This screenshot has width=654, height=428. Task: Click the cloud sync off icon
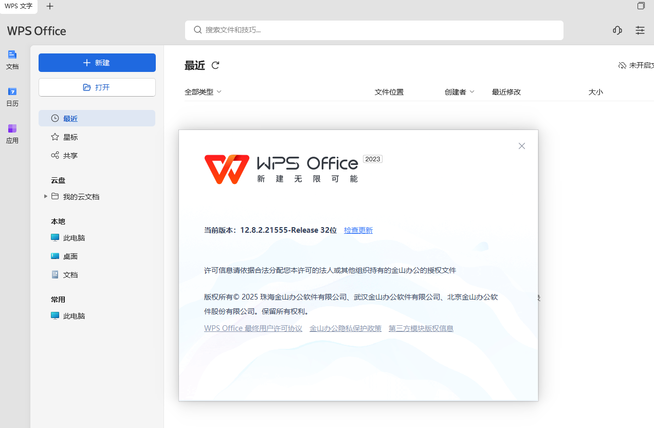pos(622,65)
